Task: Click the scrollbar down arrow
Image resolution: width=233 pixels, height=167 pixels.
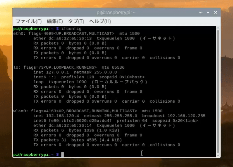Action: [x=218, y=155]
